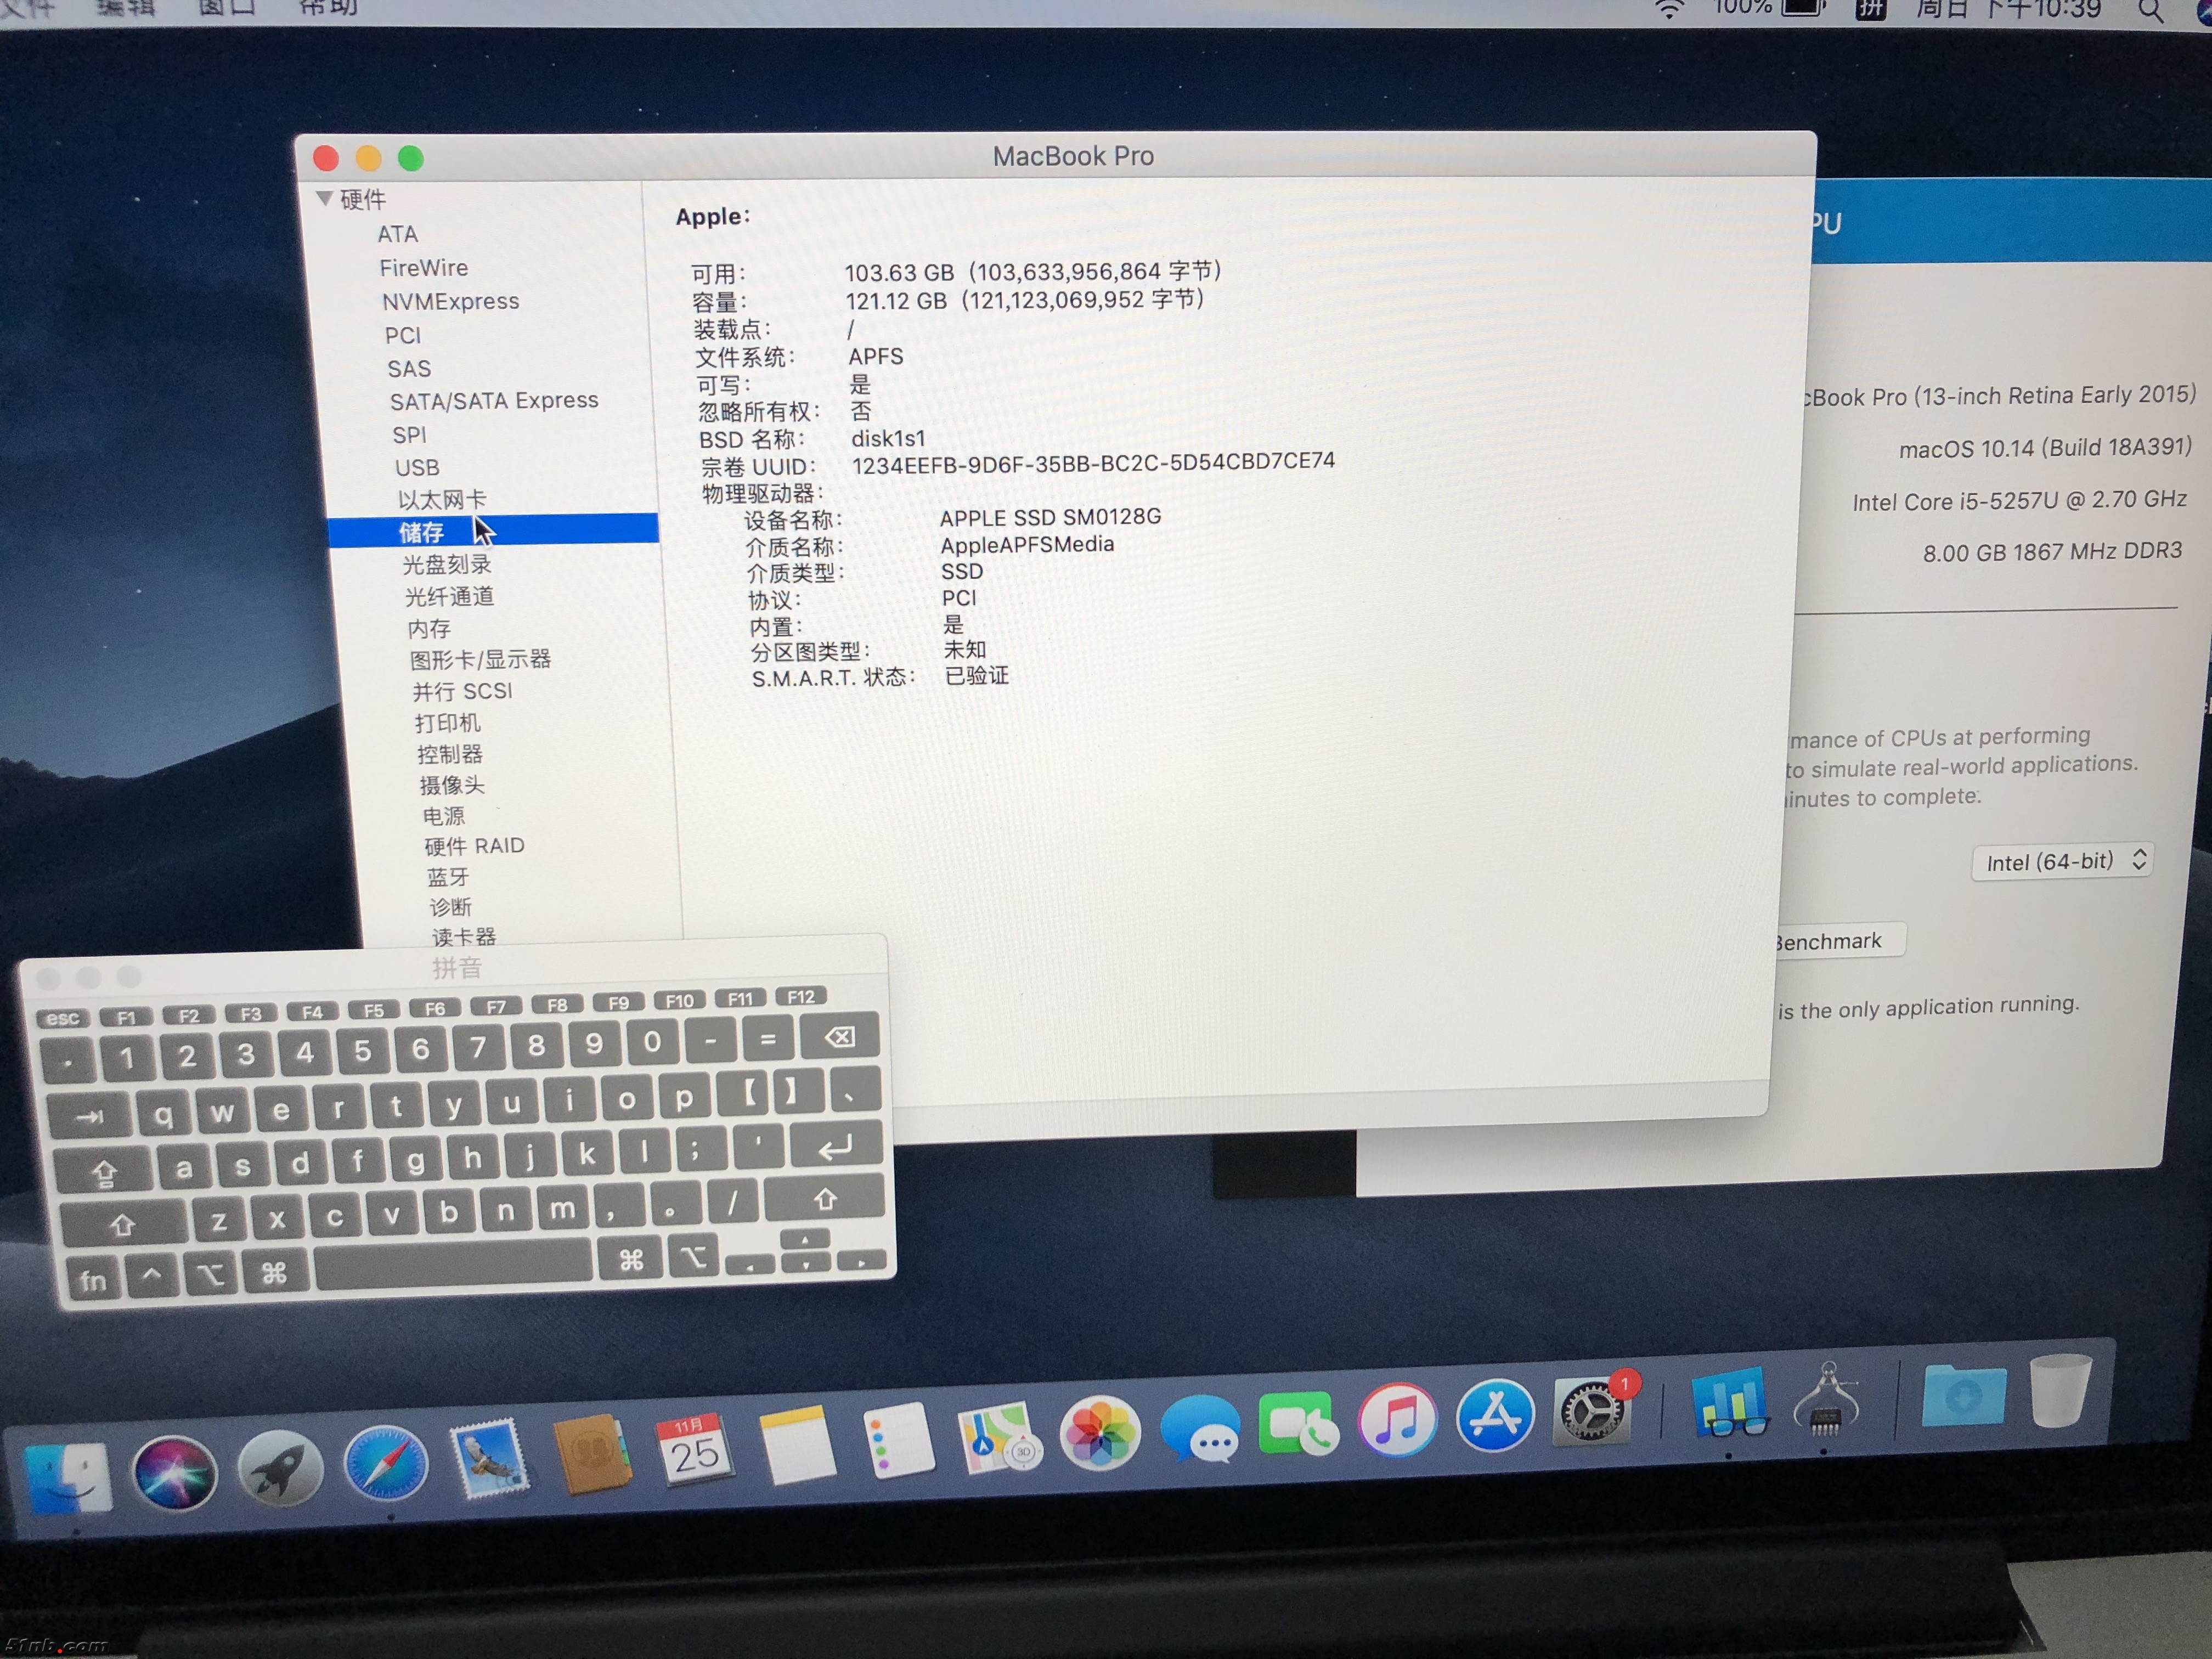The height and width of the screenshot is (1659, 2212).
Task: Open the 拼 input method menu
Action: click(x=1870, y=9)
